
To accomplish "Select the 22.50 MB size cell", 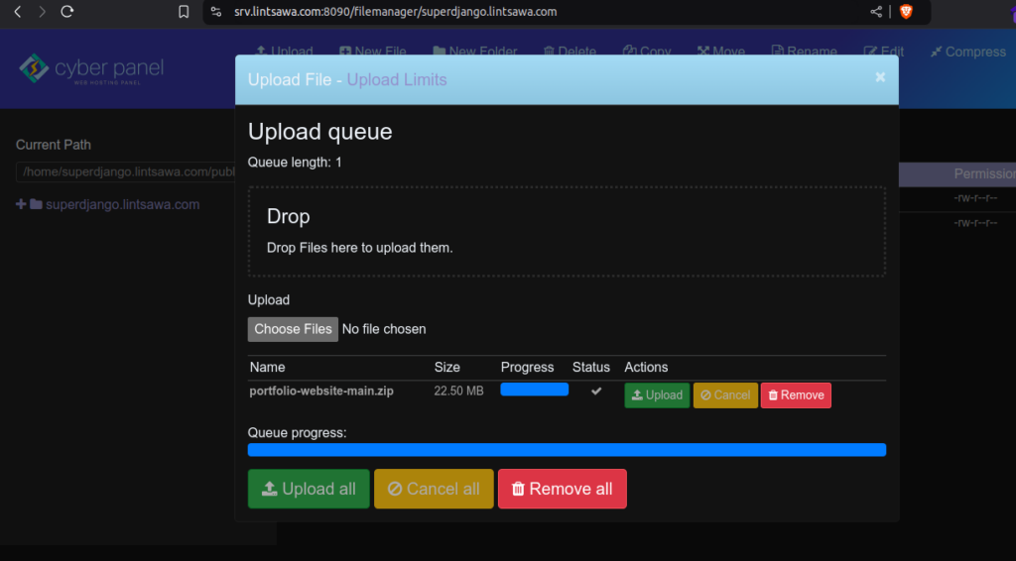I will tap(458, 391).
